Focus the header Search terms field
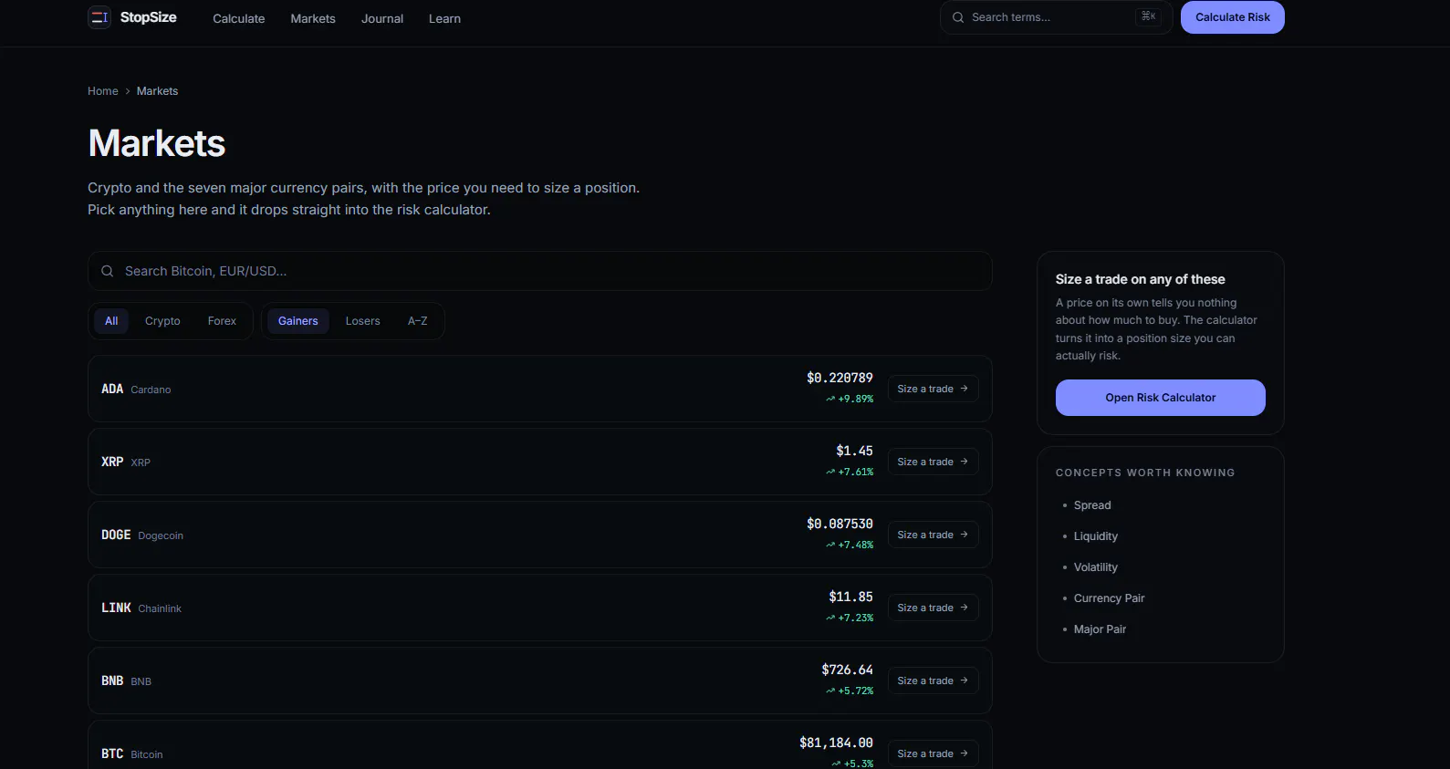The image size is (1450, 769). click(x=1057, y=17)
